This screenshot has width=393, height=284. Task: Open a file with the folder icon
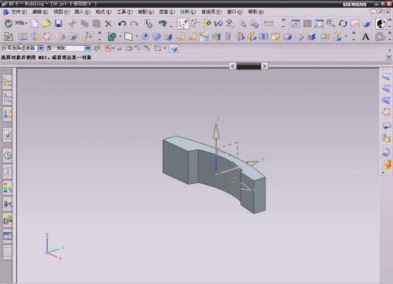[x=46, y=24]
